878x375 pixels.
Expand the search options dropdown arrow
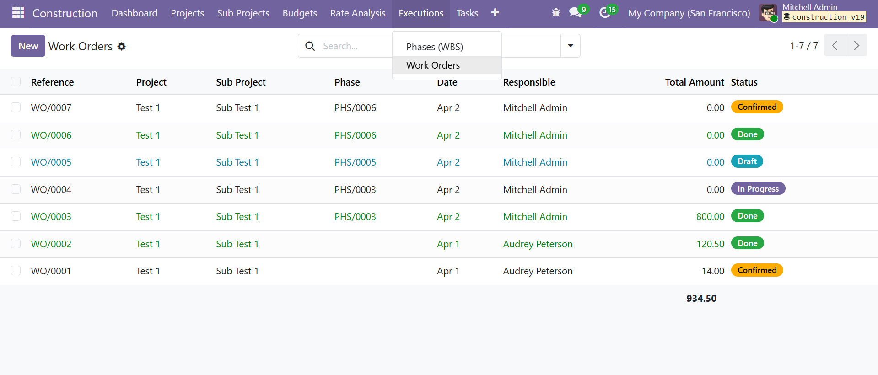pyautogui.click(x=571, y=46)
